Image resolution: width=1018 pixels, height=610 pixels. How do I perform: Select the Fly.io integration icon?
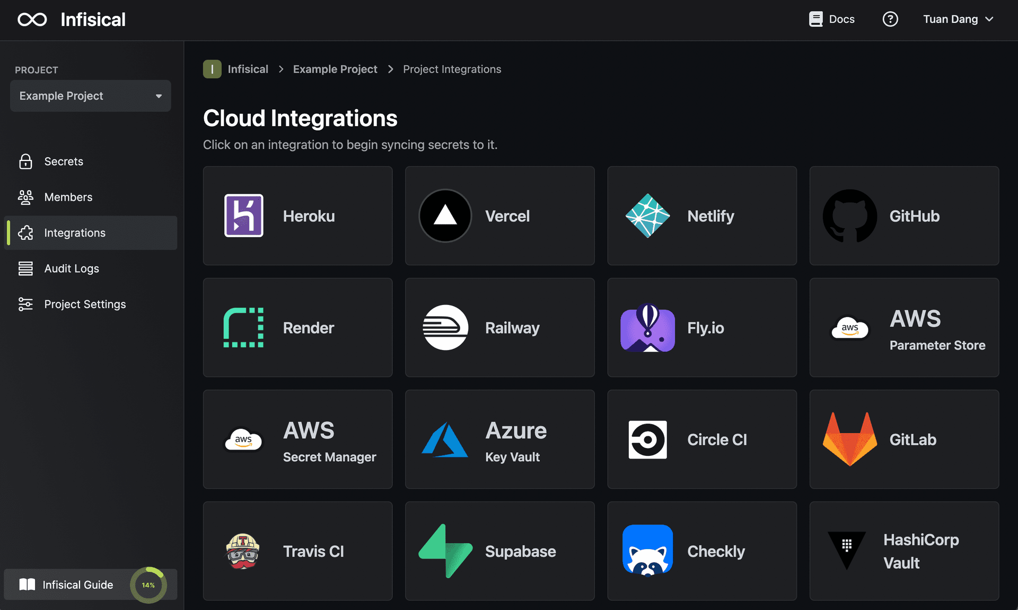point(648,327)
